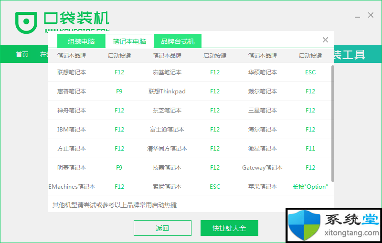Screen dimensions: 382x243
Task: Click the IBM笔记本 brand cell
Action: (72, 129)
